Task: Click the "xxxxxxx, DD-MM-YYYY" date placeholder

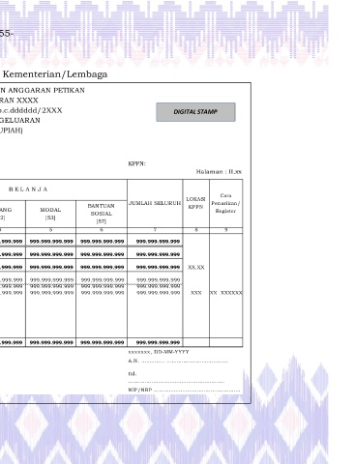Action: (x=159, y=352)
